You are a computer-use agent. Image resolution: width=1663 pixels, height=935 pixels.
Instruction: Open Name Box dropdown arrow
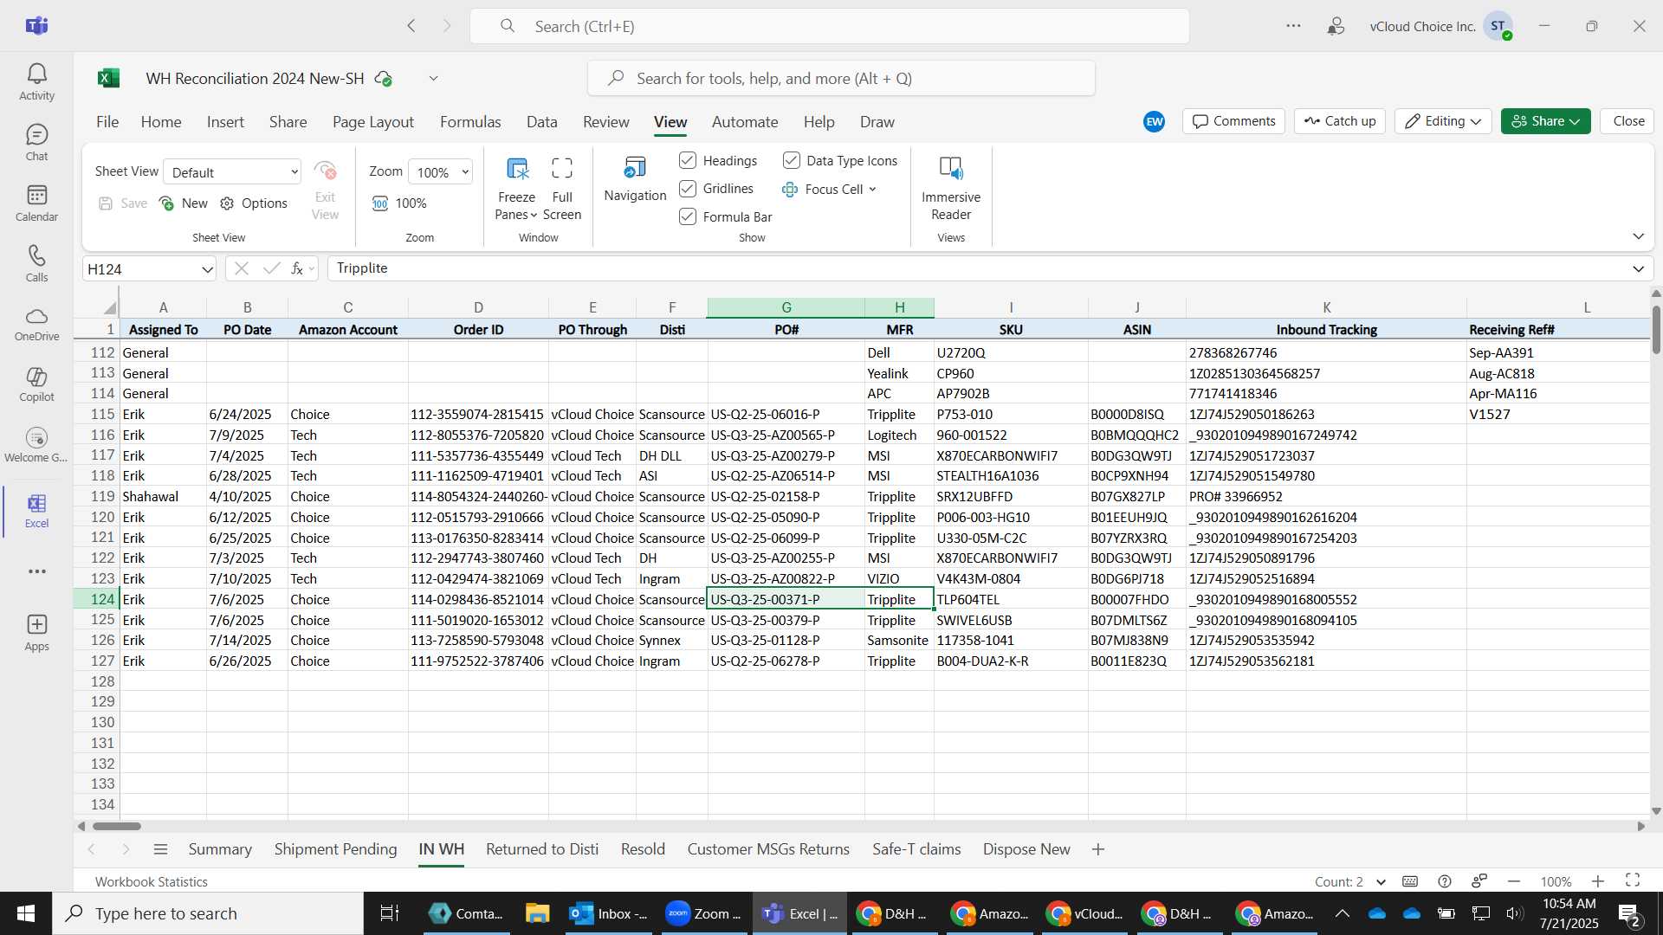pos(207,269)
